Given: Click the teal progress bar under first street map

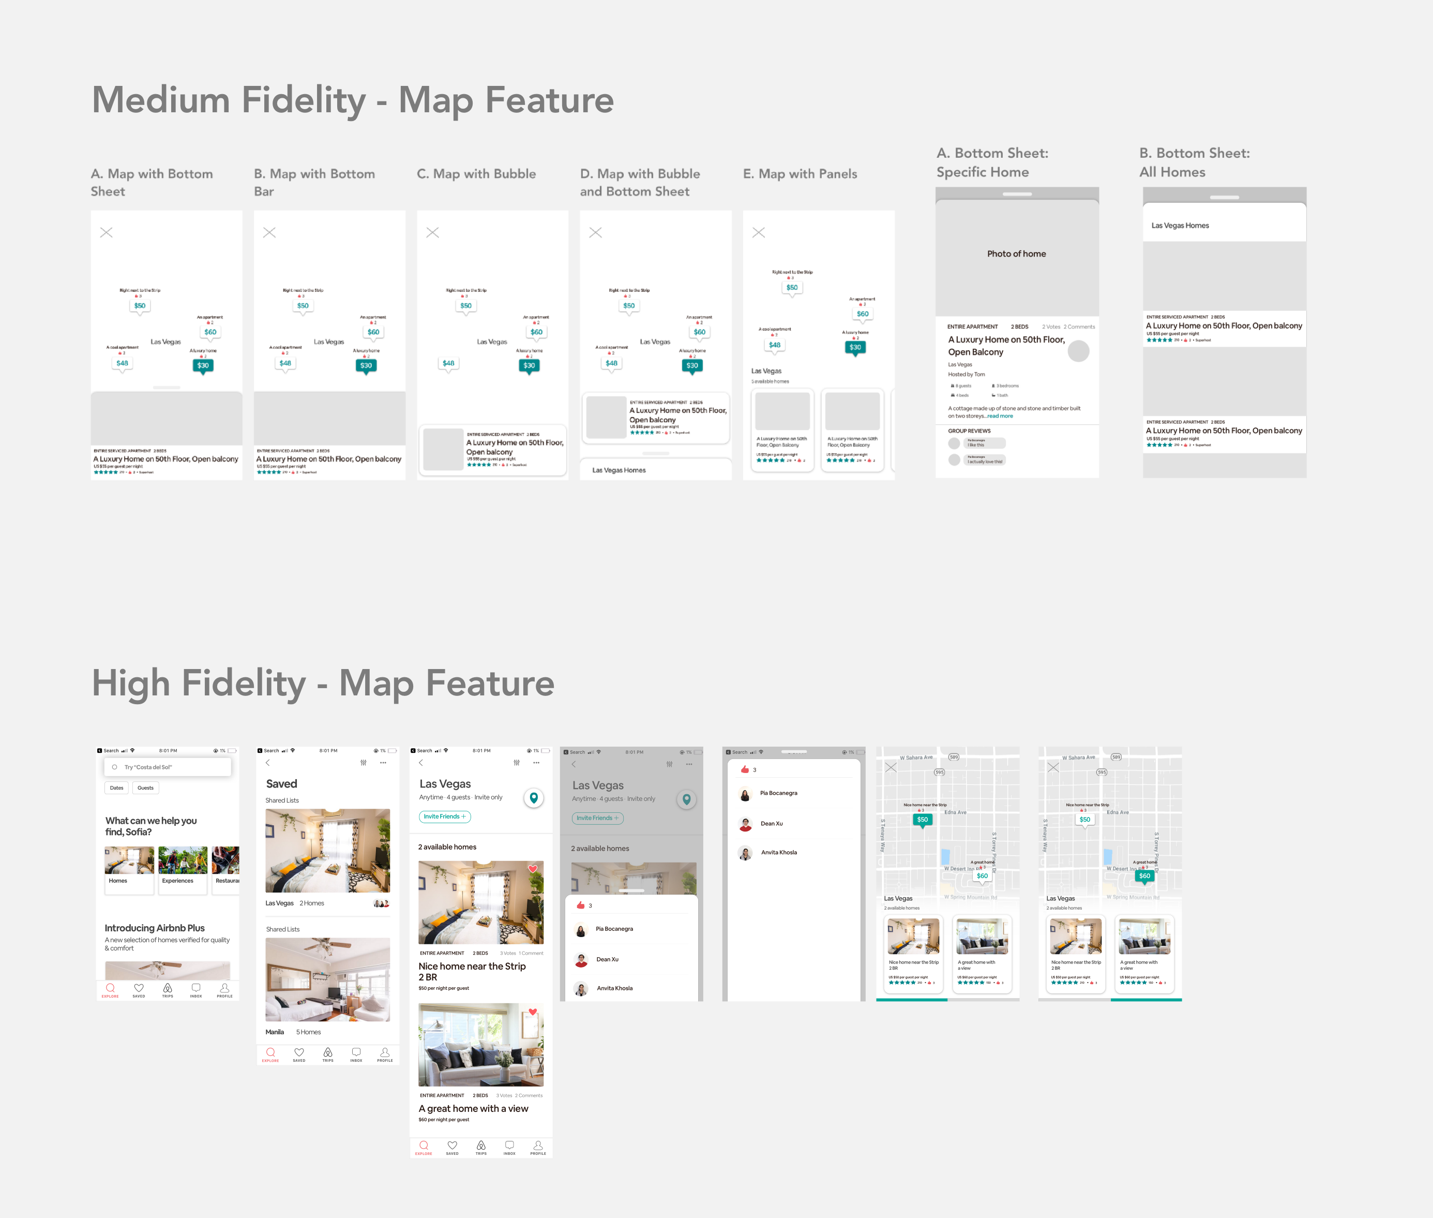Looking at the screenshot, I should click(x=911, y=1000).
